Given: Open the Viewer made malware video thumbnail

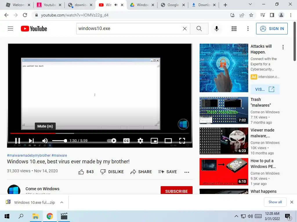Looking at the screenshot, I should (x=224, y=141).
